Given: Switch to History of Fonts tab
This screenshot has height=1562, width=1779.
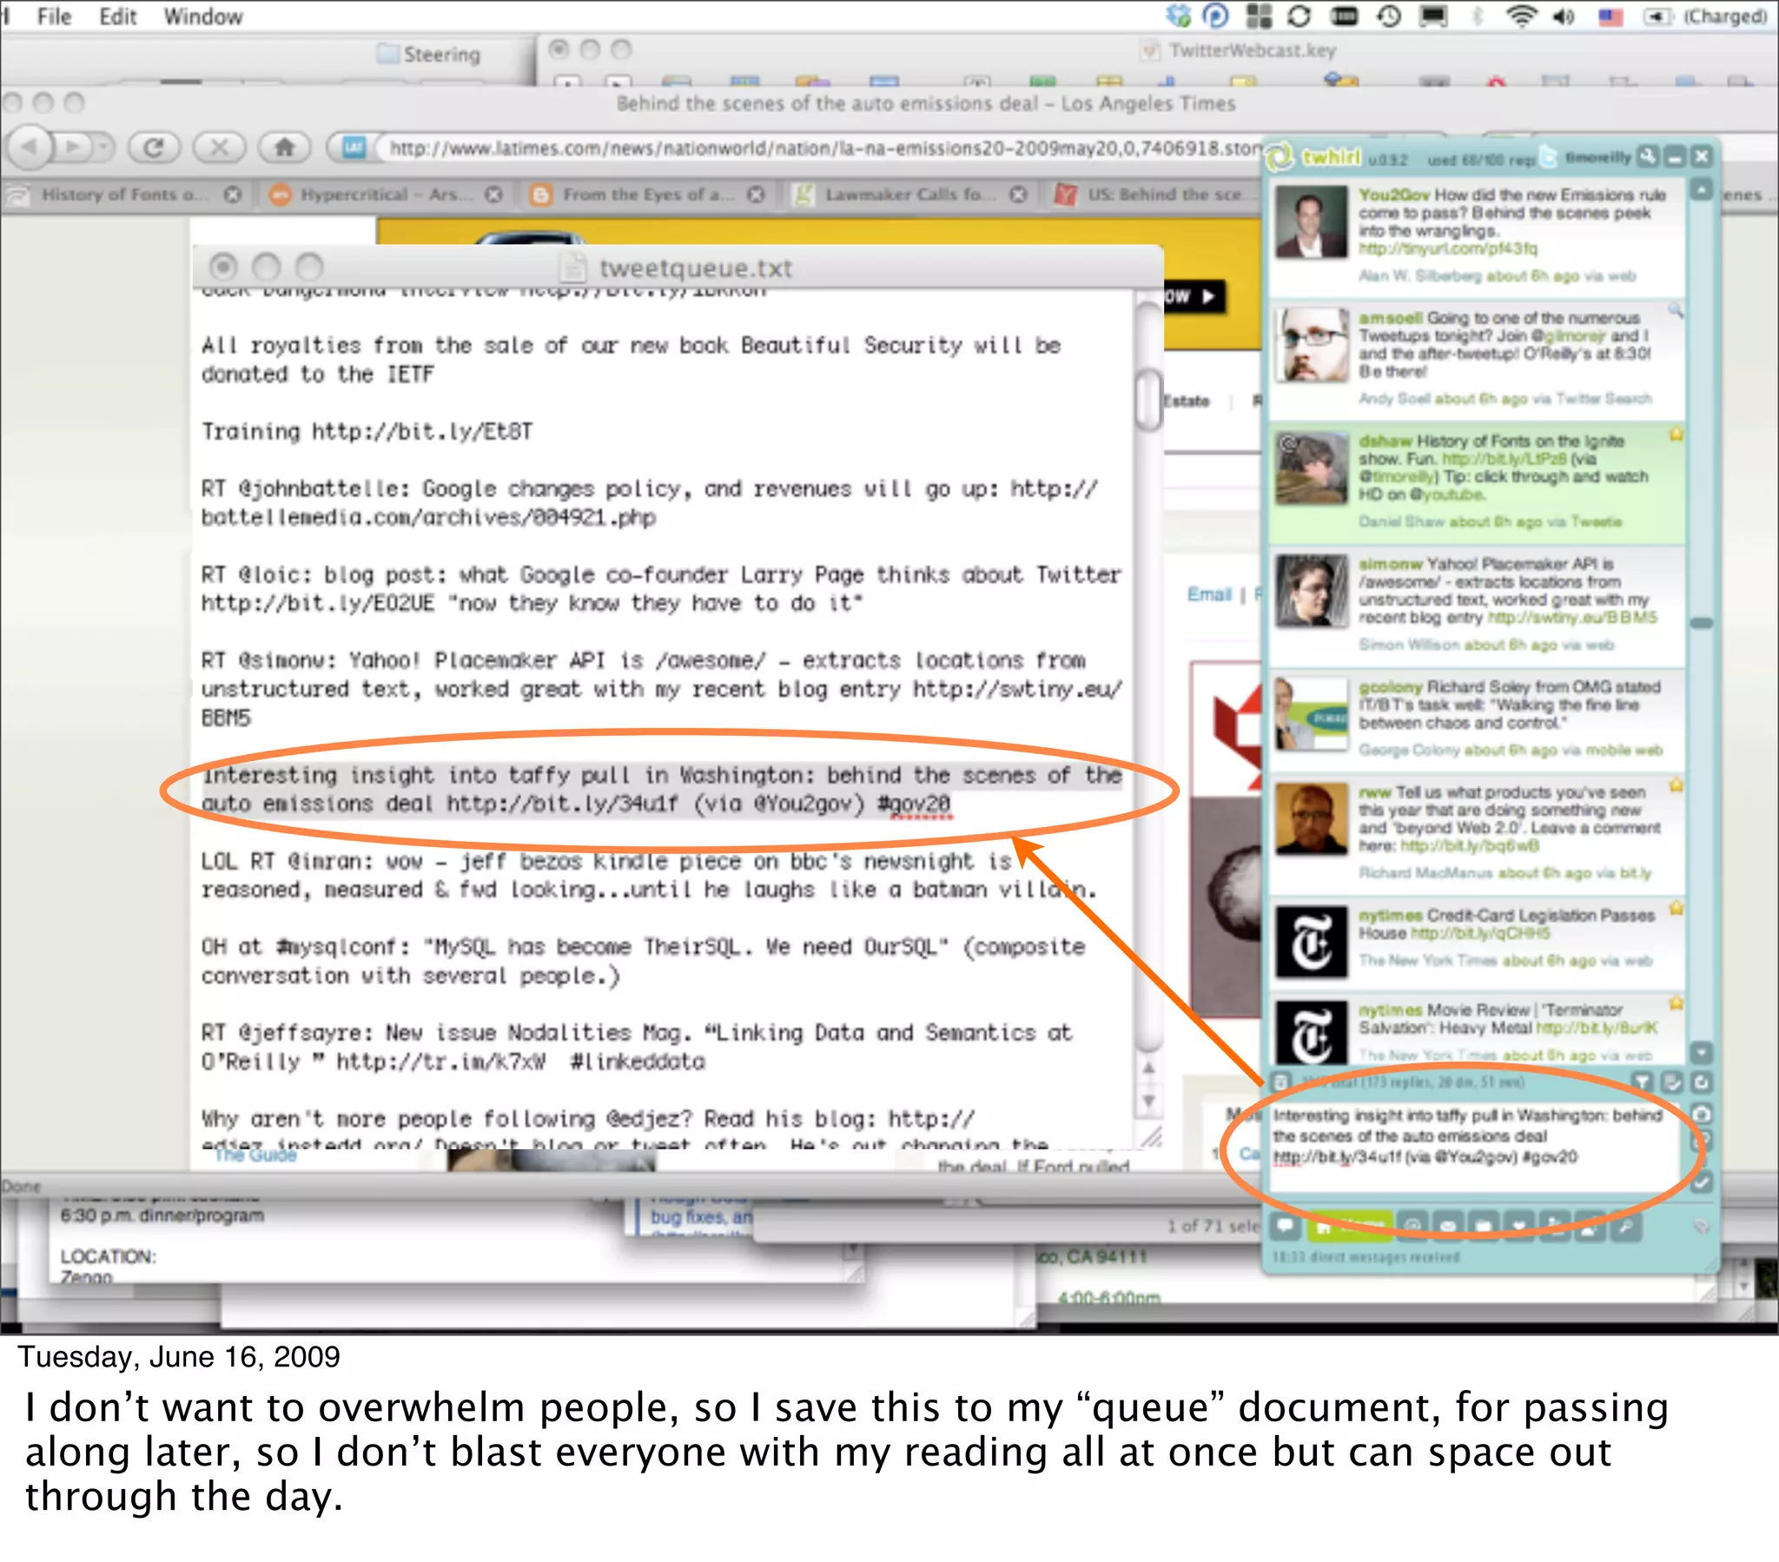Looking at the screenshot, I should 125,194.
